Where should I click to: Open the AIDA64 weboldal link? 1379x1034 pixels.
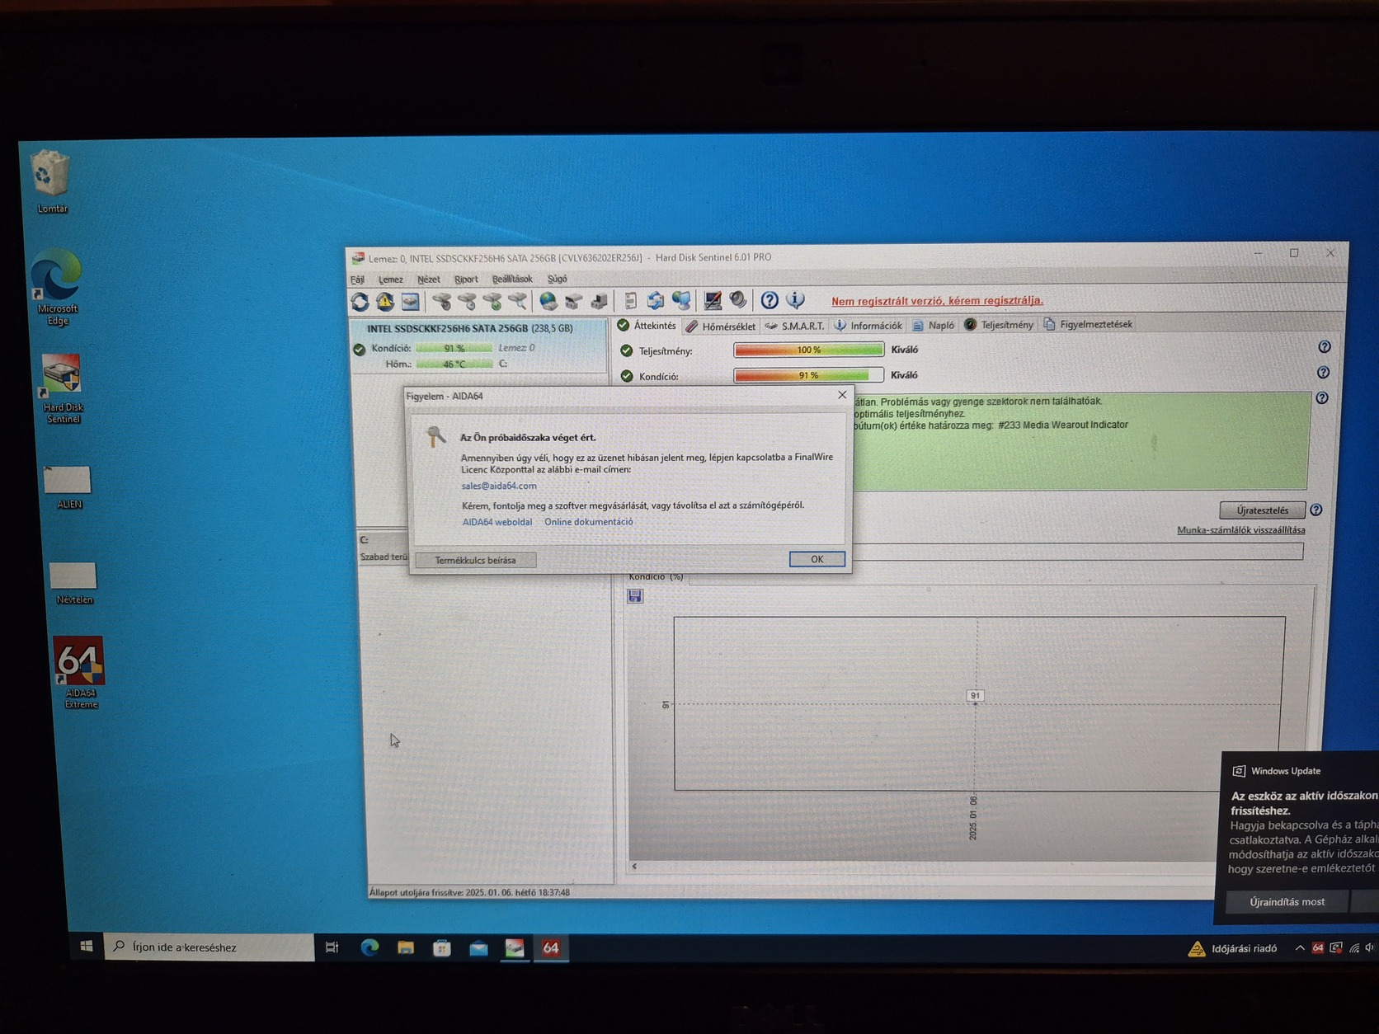pyautogui.click(x=497, y=522)
